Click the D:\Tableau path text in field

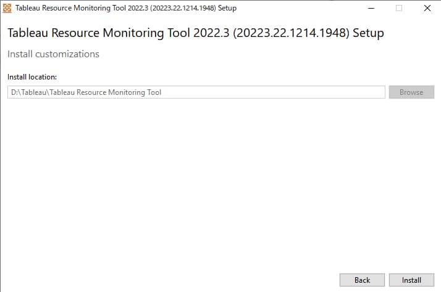[86, 92]
